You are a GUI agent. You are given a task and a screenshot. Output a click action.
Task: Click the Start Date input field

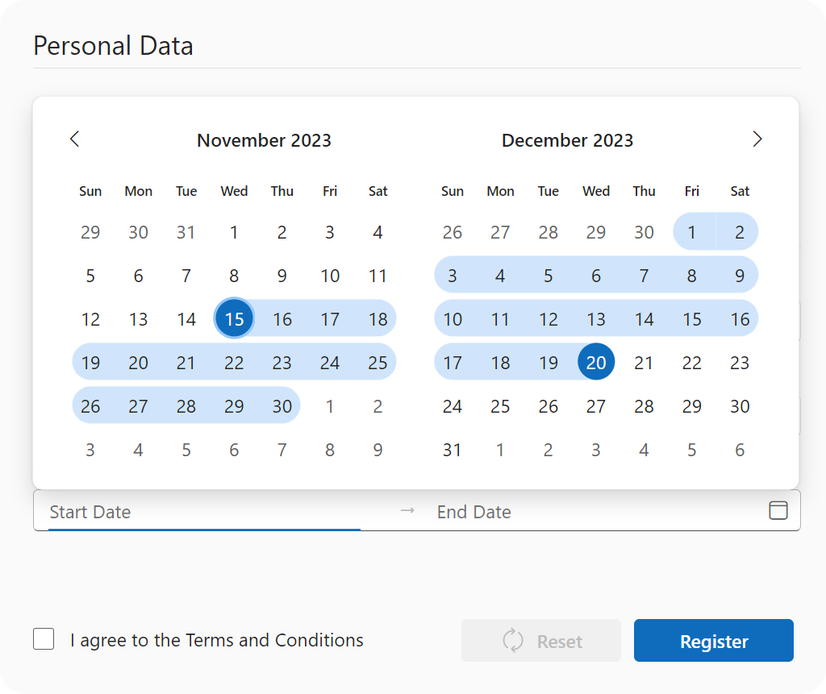click(x=204, y=512)
